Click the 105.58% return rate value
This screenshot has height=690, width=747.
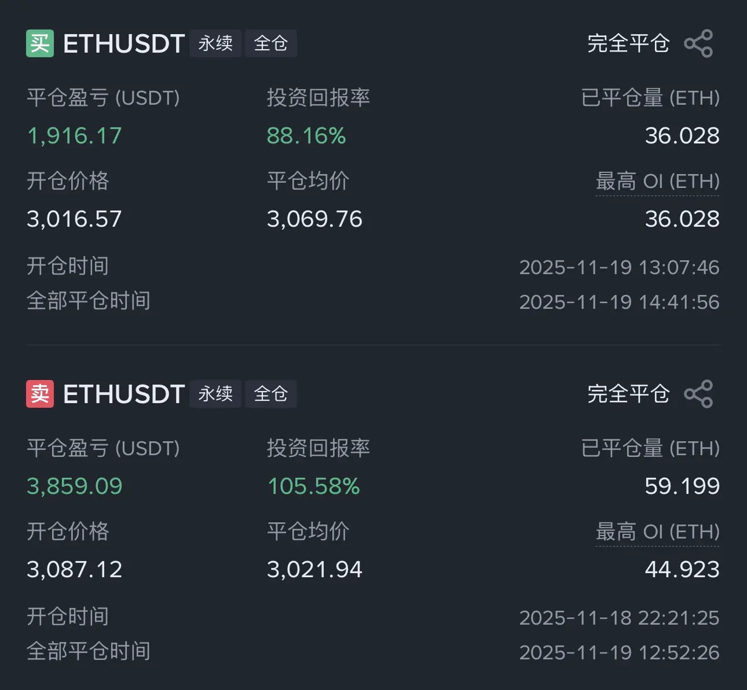pos(313,486)
